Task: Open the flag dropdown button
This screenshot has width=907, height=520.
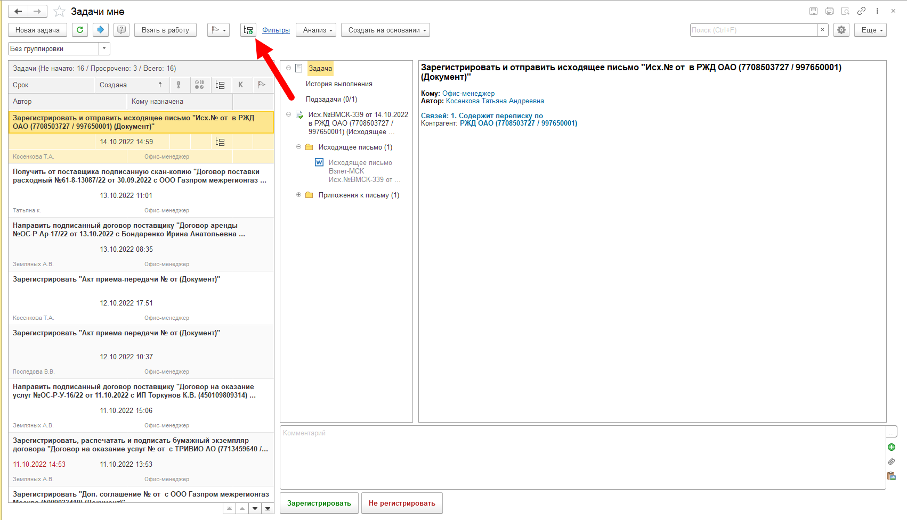Action: tap(218, 30)
